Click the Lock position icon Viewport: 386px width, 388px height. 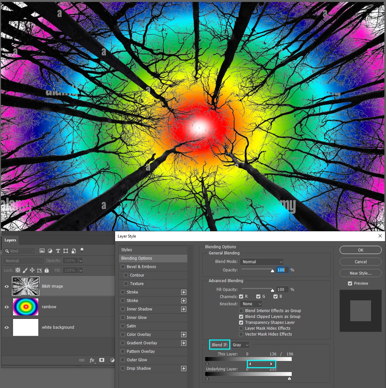pyautogui.click(x=32, y=270)
